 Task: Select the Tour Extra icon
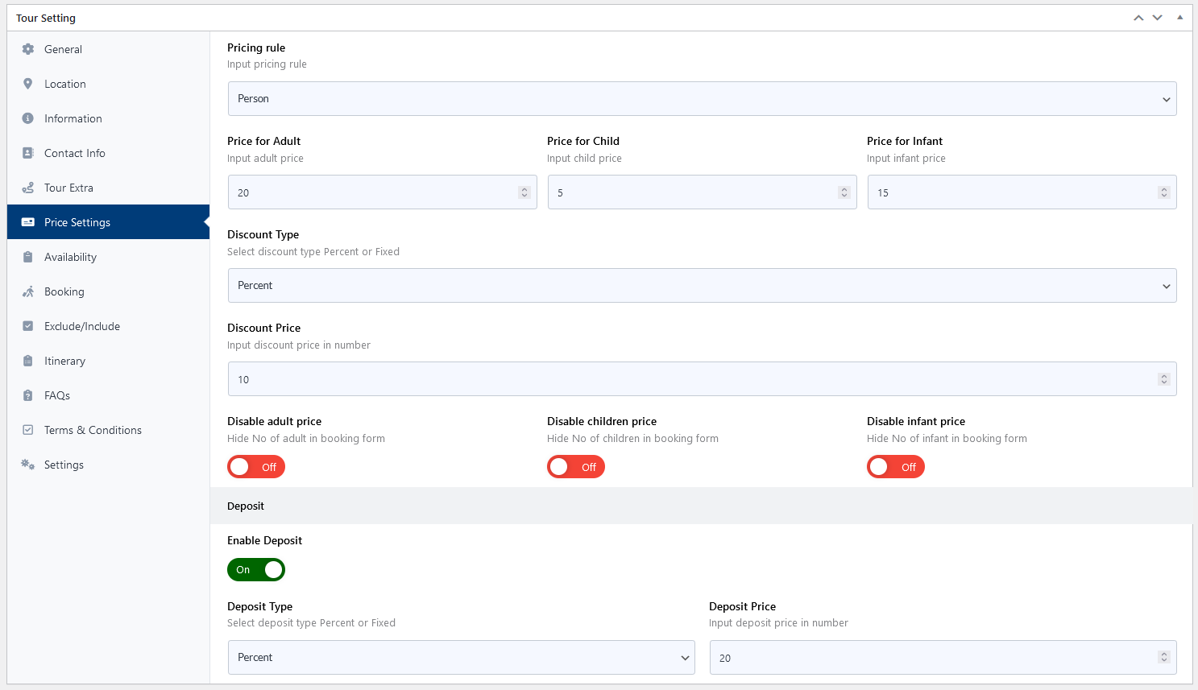(x=29, y=188)
